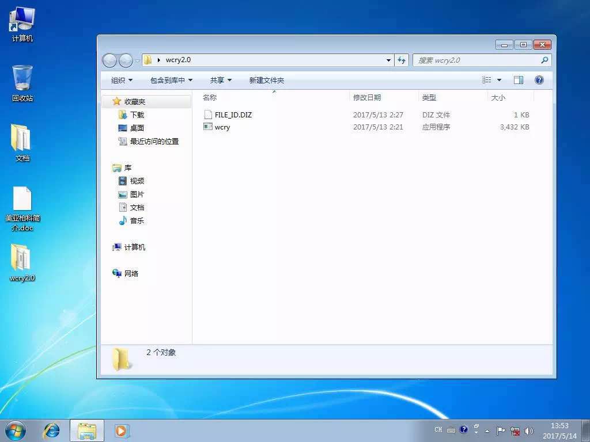Viewport: 590px width, 442px height.
Task: Open Internet Explorer from taskbar
Action: tap(51, 430)
